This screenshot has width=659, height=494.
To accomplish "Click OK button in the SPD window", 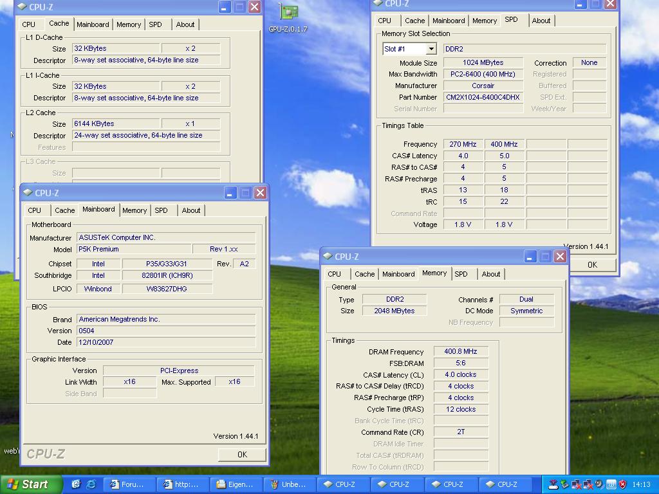I will point(592,264).
